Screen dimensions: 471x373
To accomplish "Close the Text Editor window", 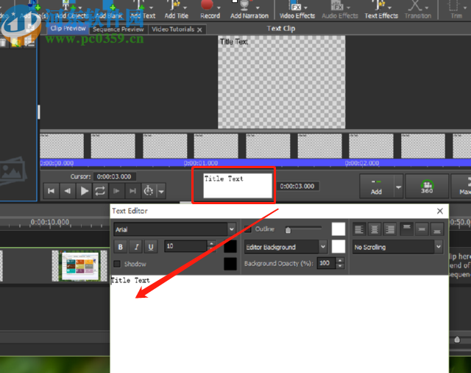I will click(440, 211).
